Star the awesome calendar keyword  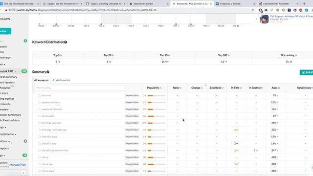click(40, 109)
